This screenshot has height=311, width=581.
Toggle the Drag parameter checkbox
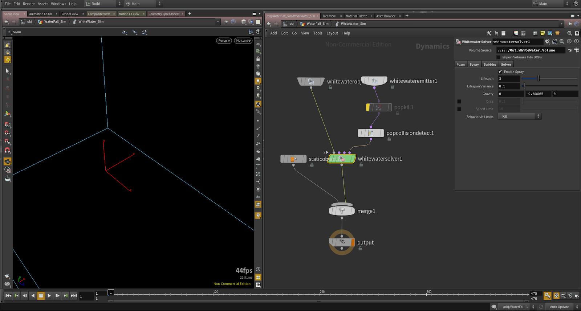459,102
